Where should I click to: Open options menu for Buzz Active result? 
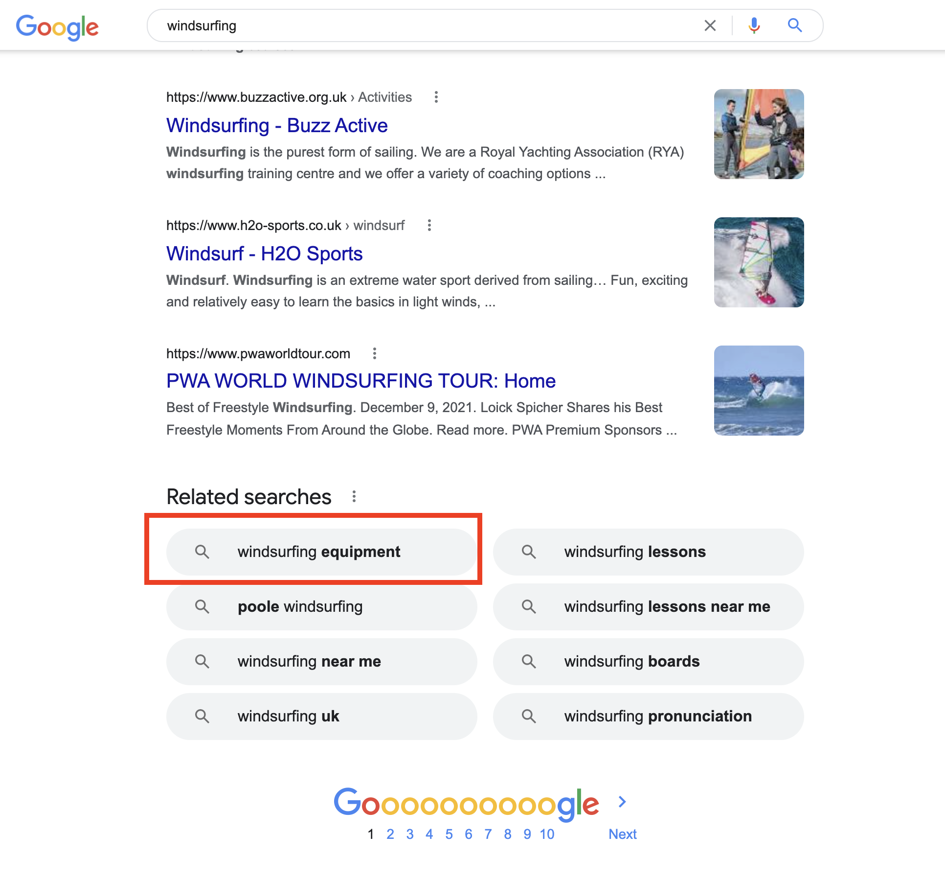tap(436, 97)
